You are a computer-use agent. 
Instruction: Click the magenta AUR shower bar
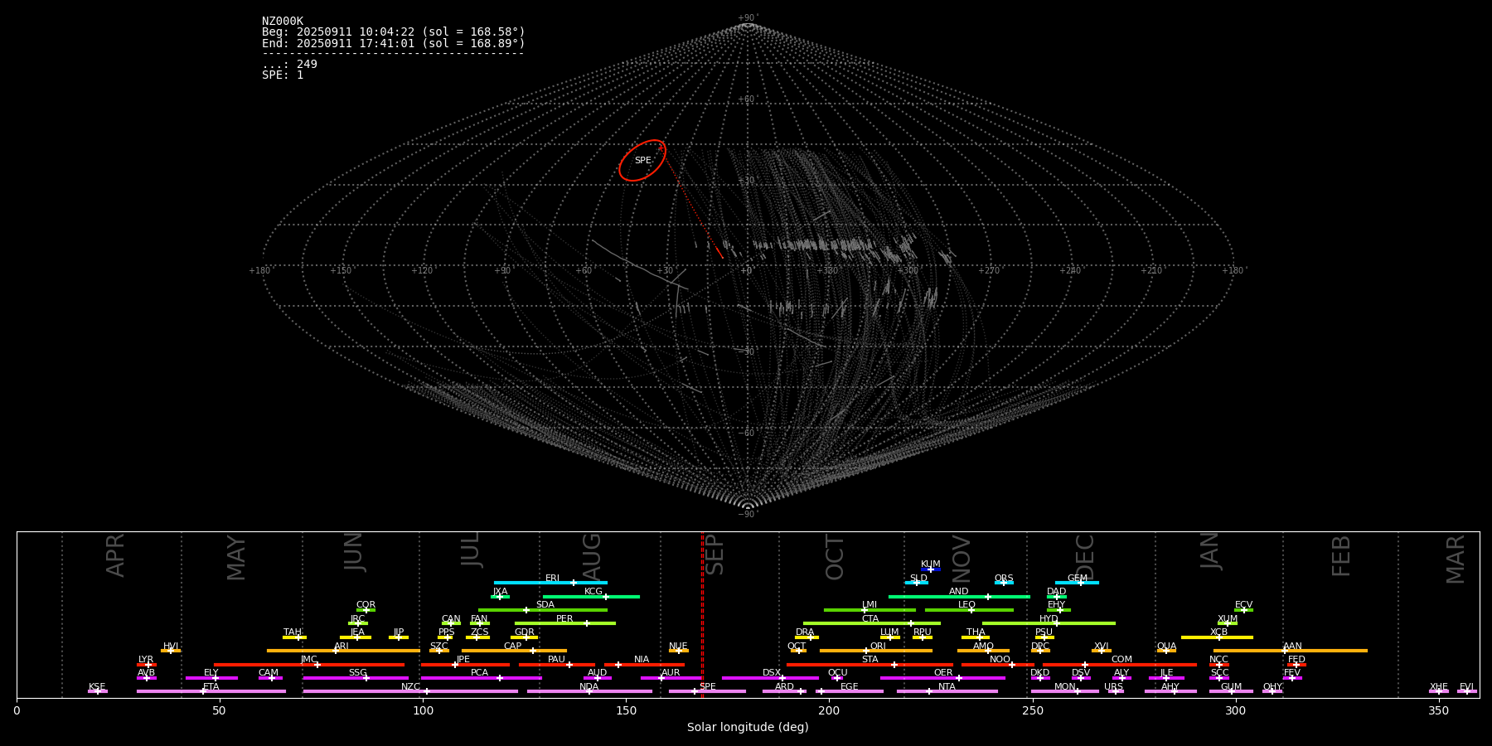671,678
